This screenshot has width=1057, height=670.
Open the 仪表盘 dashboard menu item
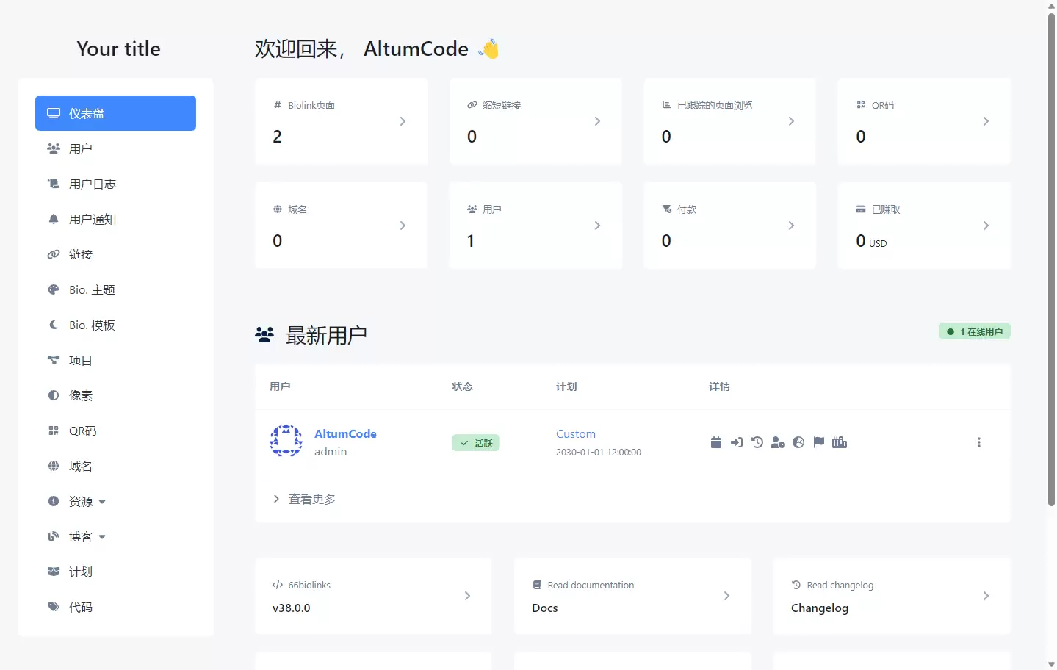pyautogui.click(x=115, y=113)
